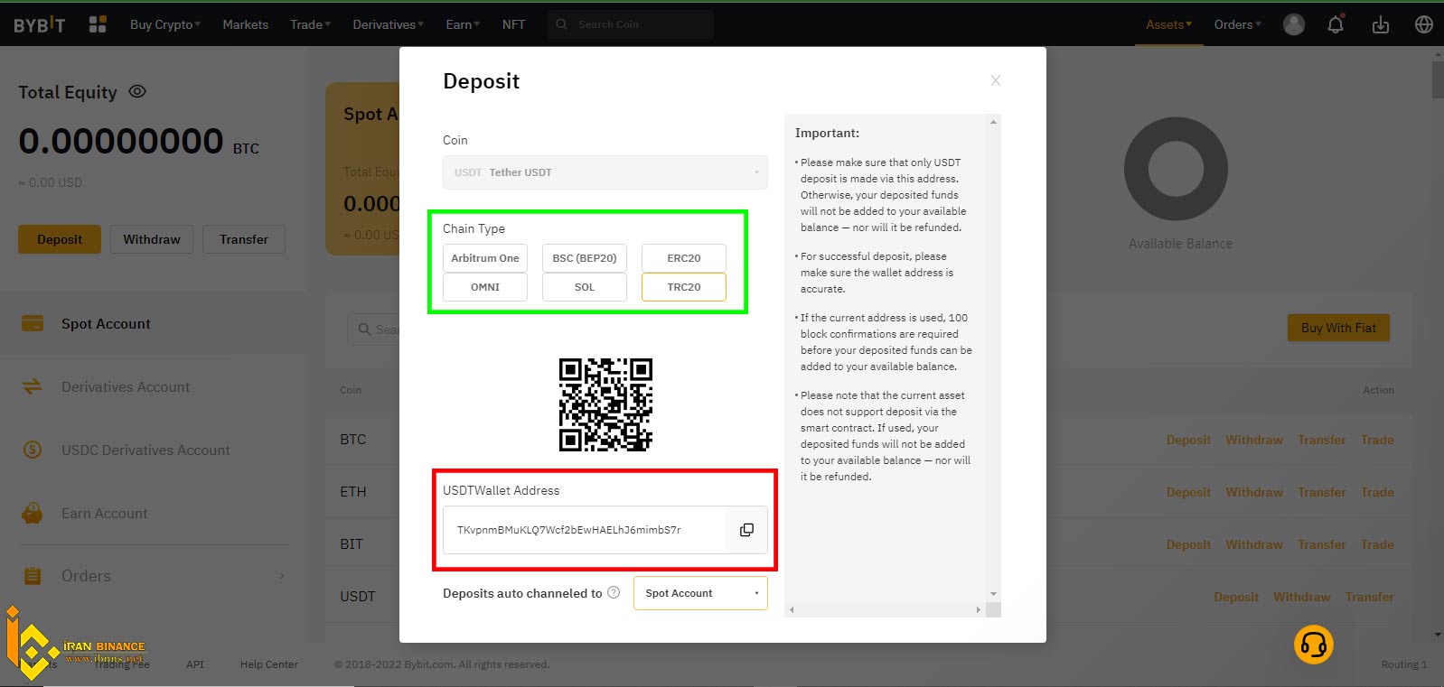Select the TRC20 chain type
This screenshot has height=687, width=1444.
pyautogui.click(x=684, y=287)
